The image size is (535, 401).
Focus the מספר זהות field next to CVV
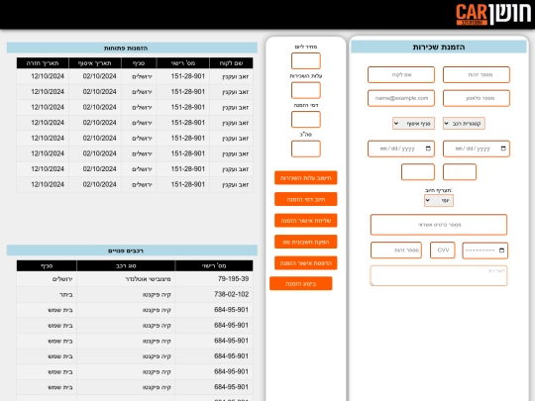(396, 250)
